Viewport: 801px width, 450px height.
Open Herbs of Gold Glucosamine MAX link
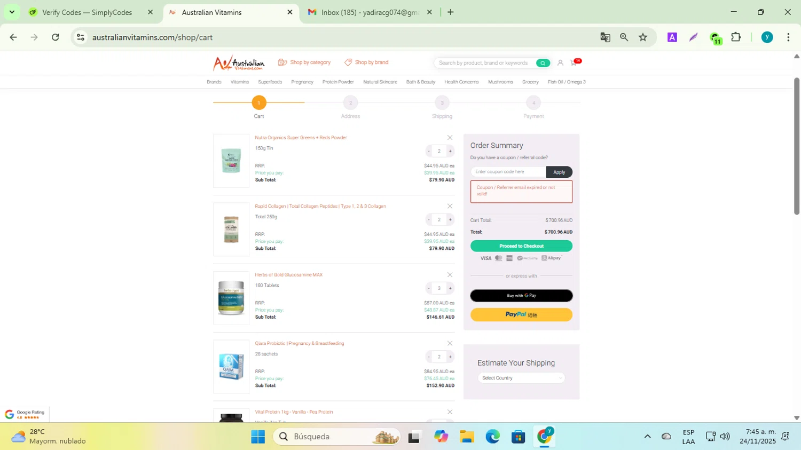click(288, 275)
